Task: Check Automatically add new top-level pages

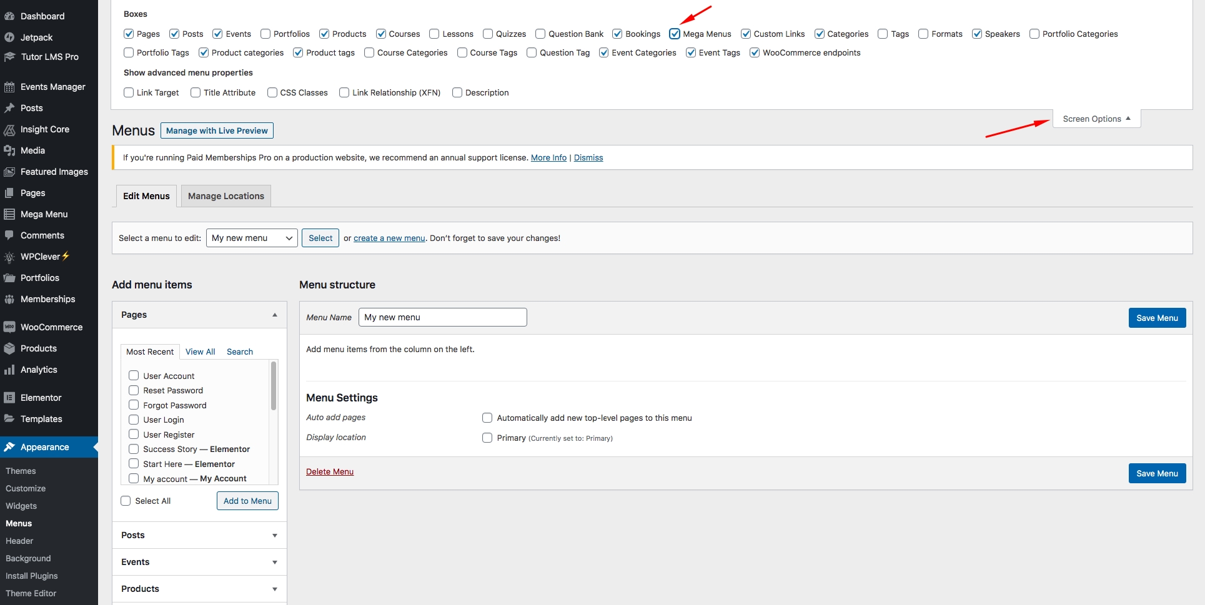Action: point(487,418)
